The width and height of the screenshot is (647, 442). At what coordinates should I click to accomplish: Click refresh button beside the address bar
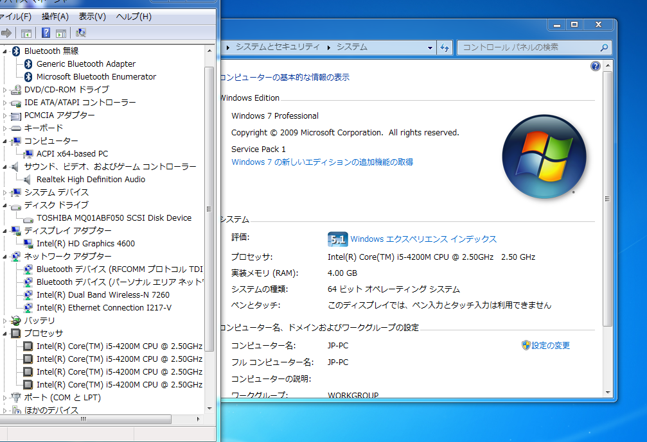(445, 47)
